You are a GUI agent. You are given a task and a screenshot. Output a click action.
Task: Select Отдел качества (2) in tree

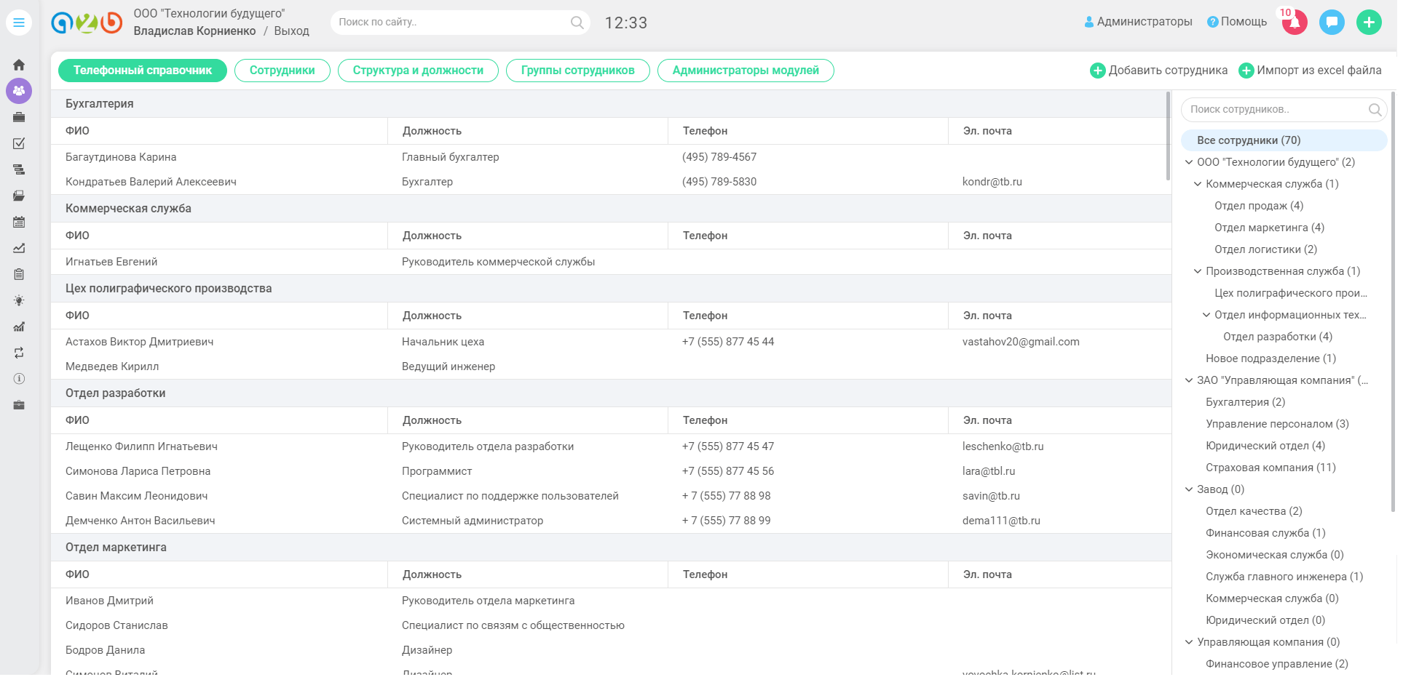[1254, 511]
